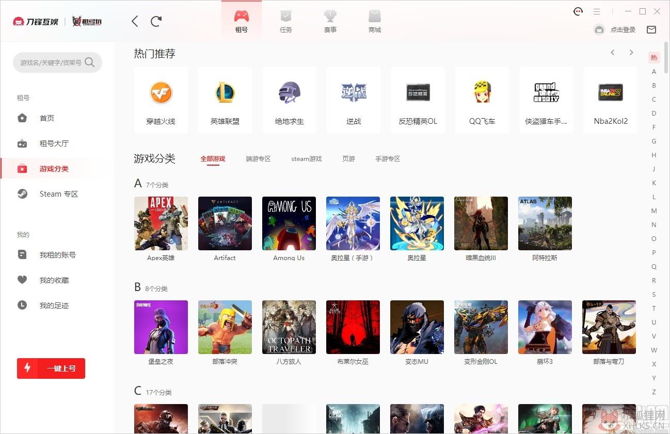
Task: Open 暗黑血统III thumbnail
Action: pos(481,223)
